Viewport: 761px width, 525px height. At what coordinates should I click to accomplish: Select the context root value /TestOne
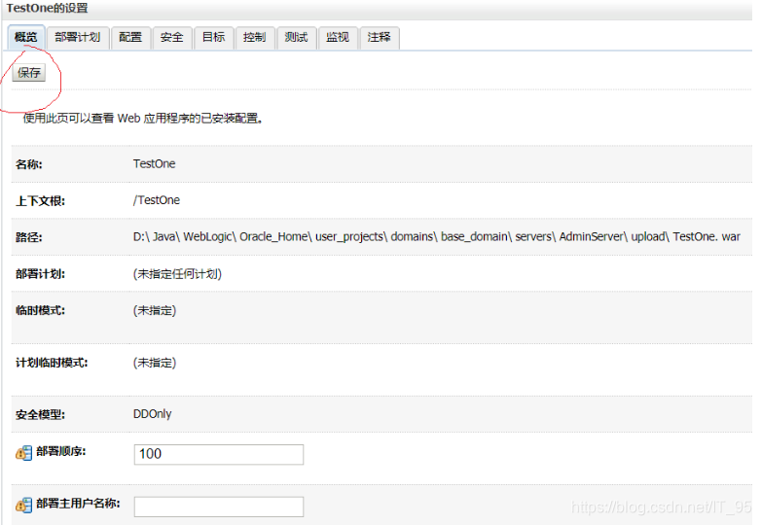157,200
